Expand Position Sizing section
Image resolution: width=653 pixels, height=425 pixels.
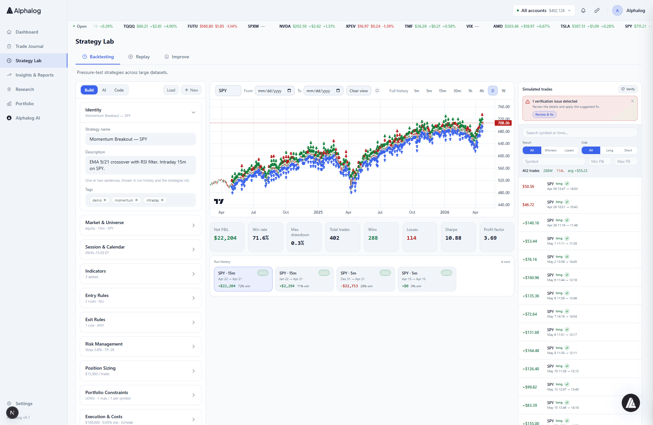click(x=141, y=371)
